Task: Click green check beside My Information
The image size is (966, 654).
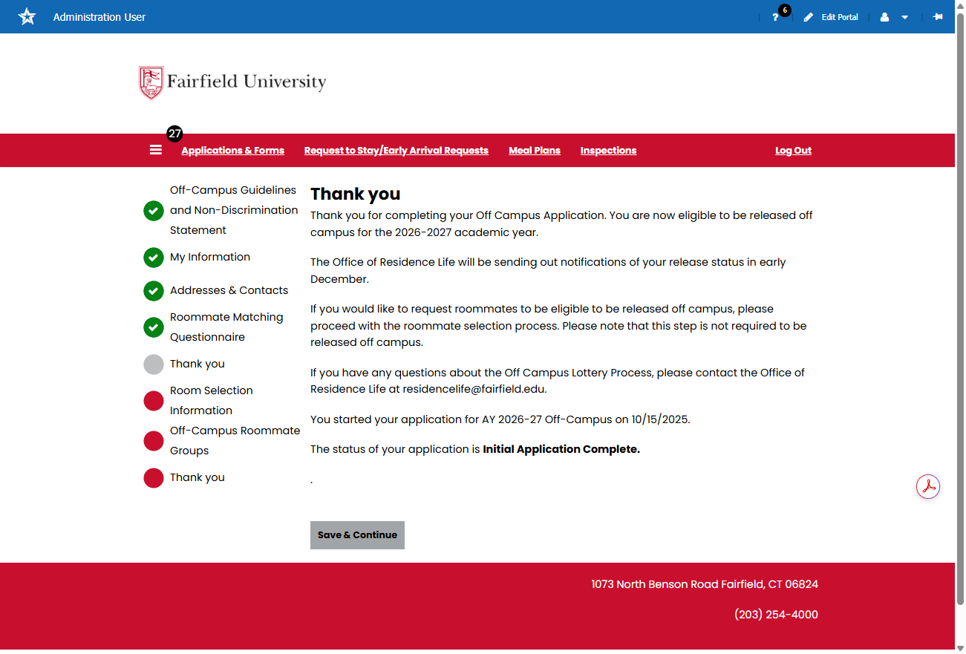Action: [154, 258]
